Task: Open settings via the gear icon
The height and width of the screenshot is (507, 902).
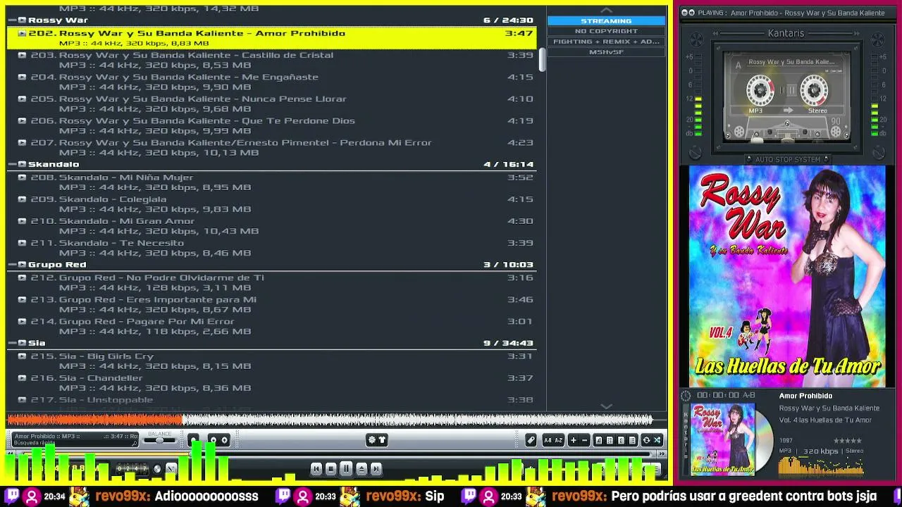Action: click(371, 440)
